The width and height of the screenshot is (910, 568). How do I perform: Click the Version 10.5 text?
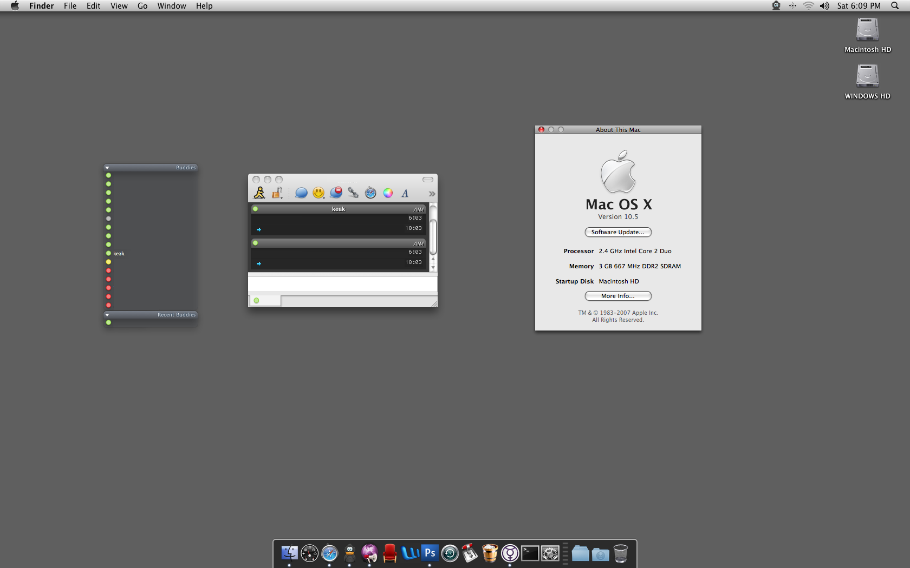pos(618,217)
